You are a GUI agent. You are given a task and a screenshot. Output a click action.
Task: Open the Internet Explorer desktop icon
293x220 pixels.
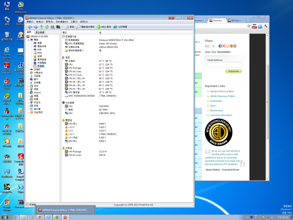(7, 53)
